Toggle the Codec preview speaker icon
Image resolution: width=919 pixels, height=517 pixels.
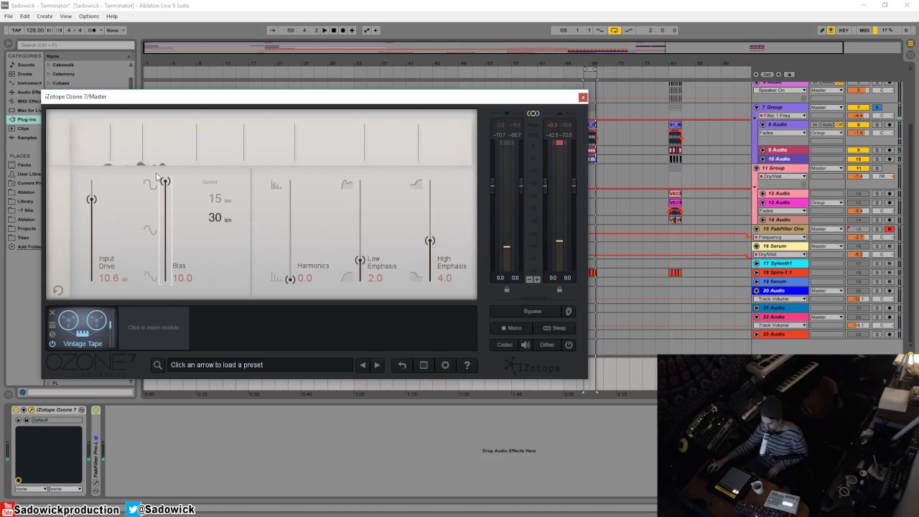[526, 345]
